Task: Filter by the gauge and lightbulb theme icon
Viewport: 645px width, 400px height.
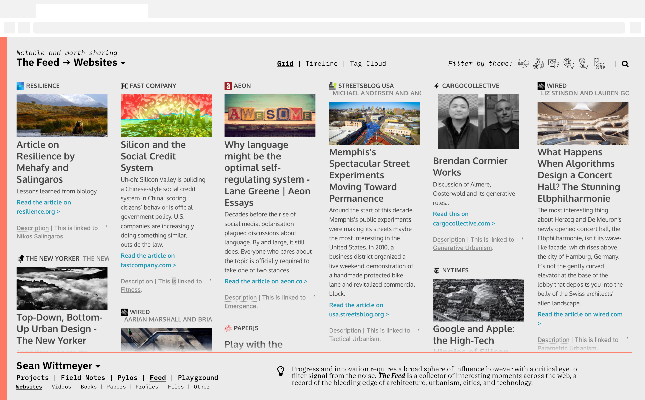Action: click(x=568, y=63)
